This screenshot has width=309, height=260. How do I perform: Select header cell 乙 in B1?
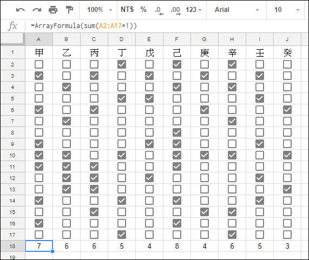pos(67,52)
